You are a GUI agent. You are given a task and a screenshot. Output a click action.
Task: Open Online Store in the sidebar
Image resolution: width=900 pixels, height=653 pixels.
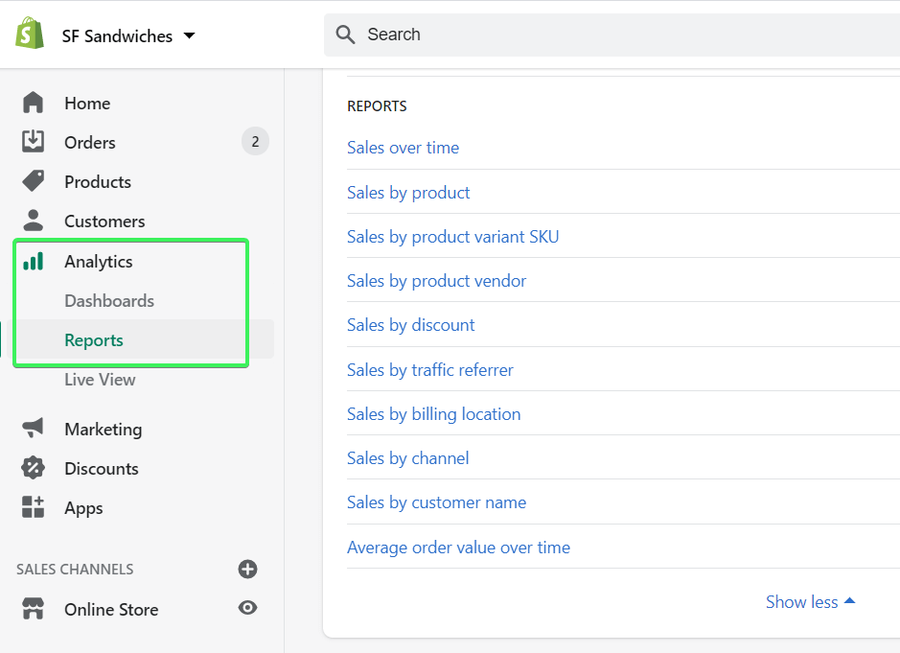coord(111,609)
